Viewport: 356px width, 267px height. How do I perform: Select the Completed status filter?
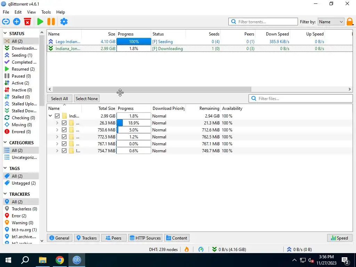[x=21, y=62]
